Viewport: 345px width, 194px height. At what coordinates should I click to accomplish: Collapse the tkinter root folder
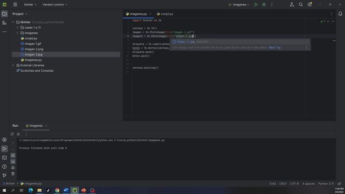click(13, 22)
